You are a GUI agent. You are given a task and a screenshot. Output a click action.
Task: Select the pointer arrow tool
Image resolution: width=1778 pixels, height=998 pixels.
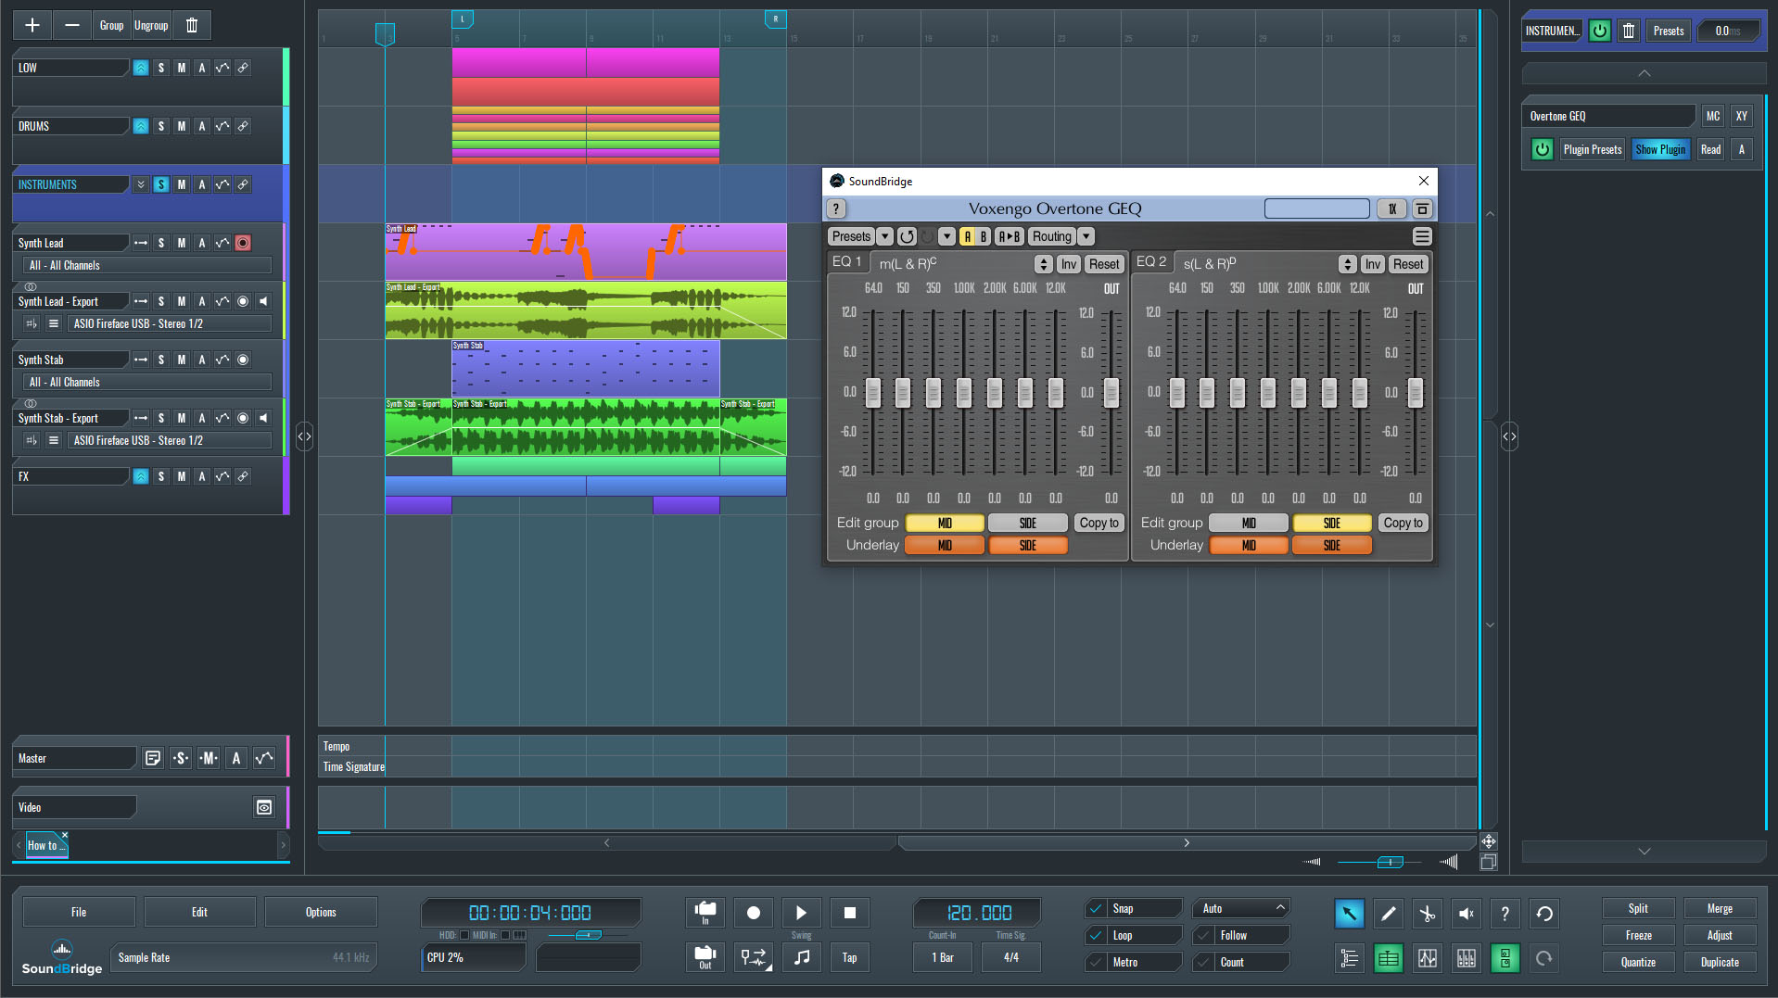point(1349,914)
